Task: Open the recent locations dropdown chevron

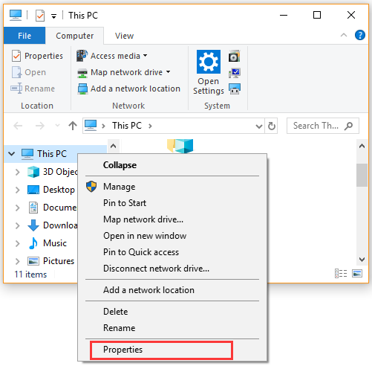Action: [57, 126]
